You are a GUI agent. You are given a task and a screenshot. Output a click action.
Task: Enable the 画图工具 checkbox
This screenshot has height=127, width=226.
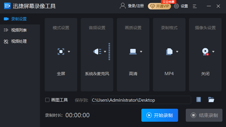coord(47,100)
